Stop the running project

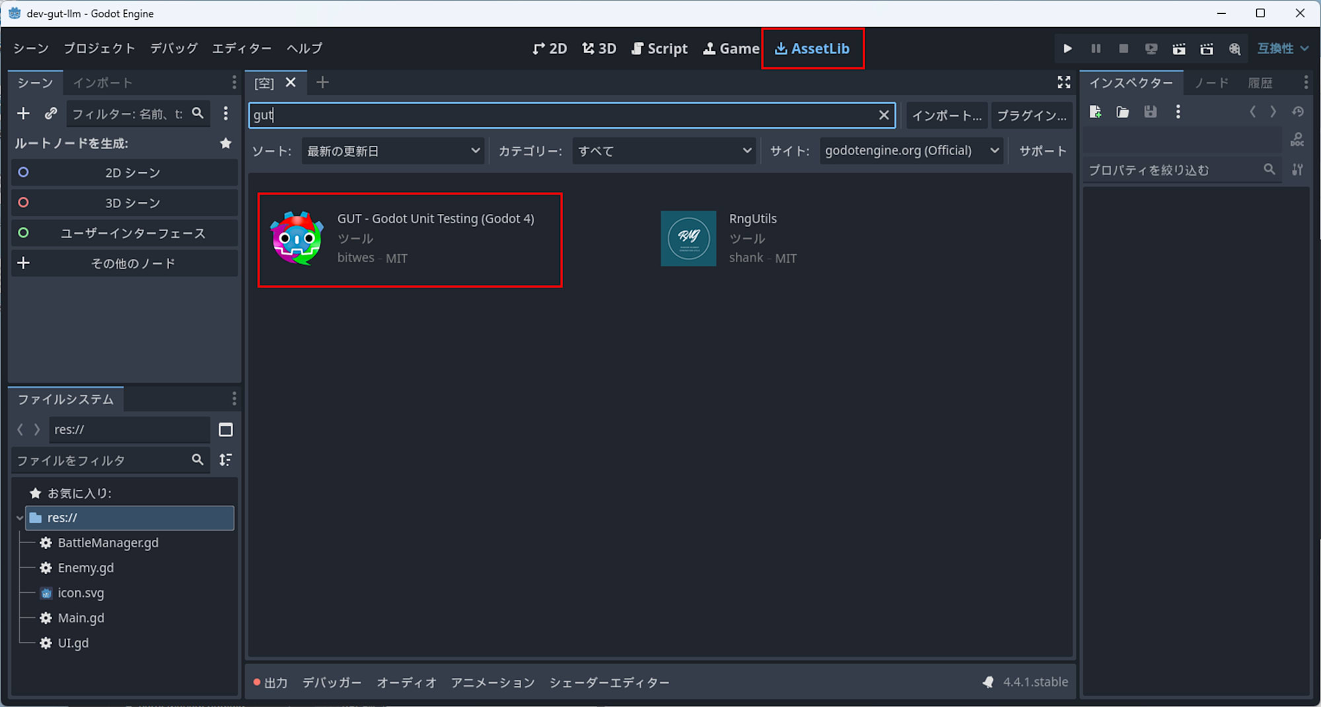(x=1124, y=48)
